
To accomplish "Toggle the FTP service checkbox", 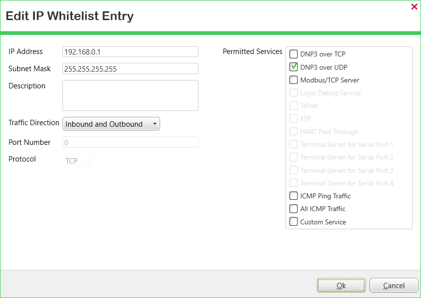I will [x=294, y=118].
